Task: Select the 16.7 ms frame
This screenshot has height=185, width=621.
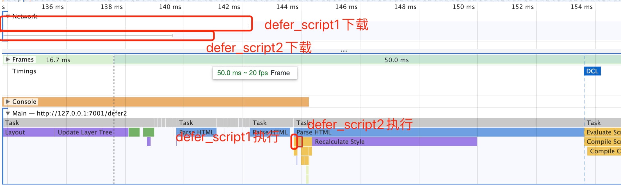Action: 58,60
